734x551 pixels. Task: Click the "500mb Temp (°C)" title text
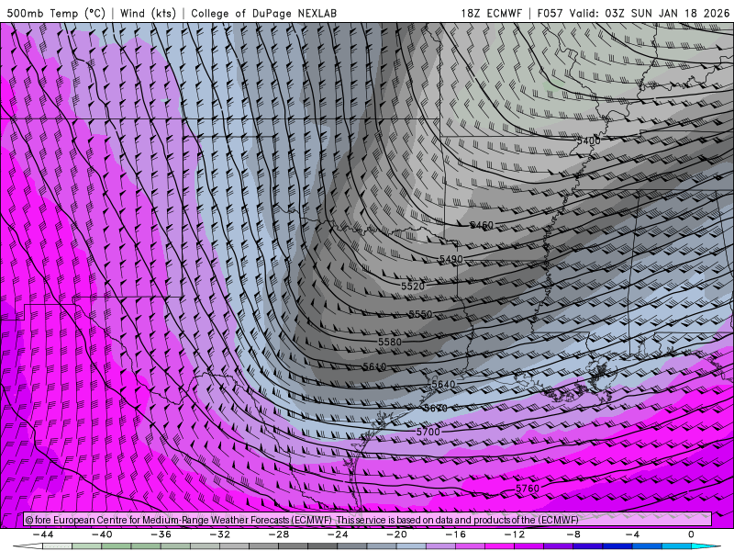click(56, 13)
